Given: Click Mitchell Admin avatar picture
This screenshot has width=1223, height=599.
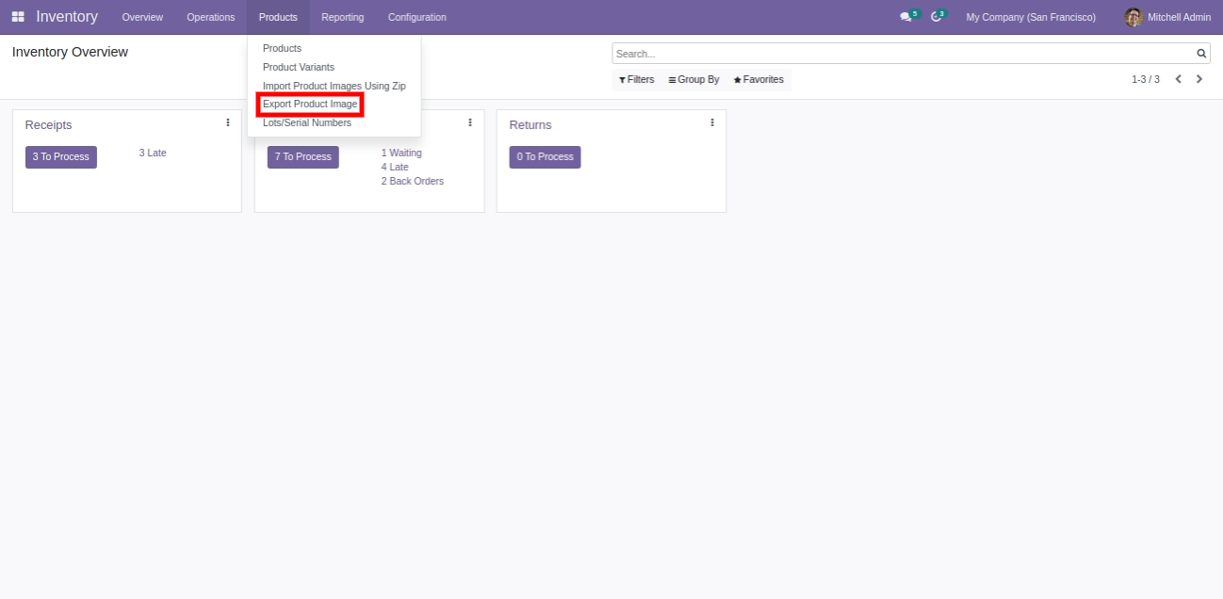Looking at the screenshot, I should click(1133, 17).
